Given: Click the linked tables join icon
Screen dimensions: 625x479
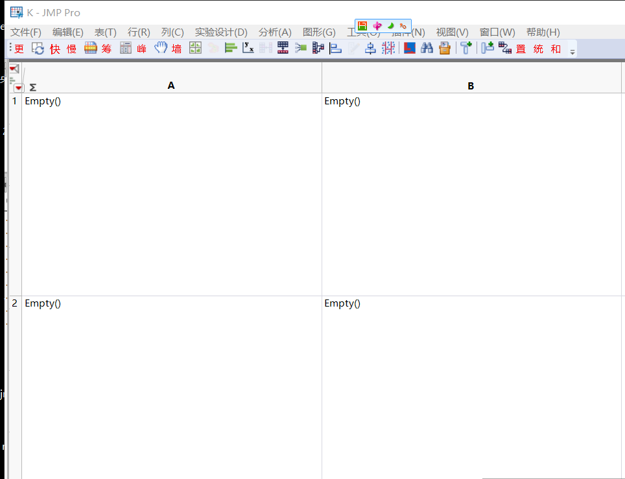Looking at the screenshot, I should [x=504, y=48].
